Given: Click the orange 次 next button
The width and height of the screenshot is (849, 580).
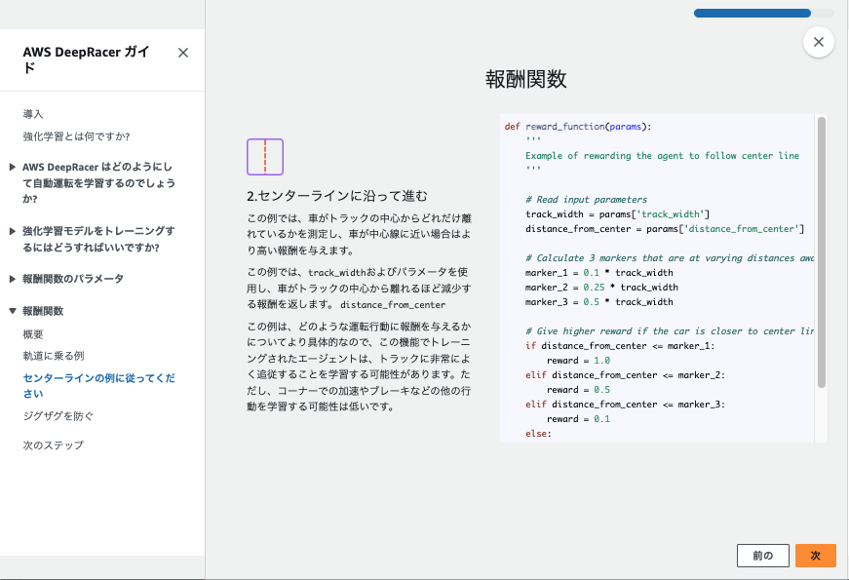Looking at the screenshot, I should point(816,556).
